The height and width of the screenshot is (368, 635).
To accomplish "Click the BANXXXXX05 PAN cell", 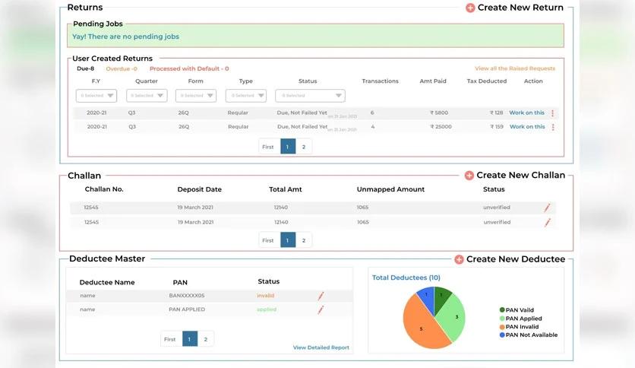I will click(x=187, y=296).
